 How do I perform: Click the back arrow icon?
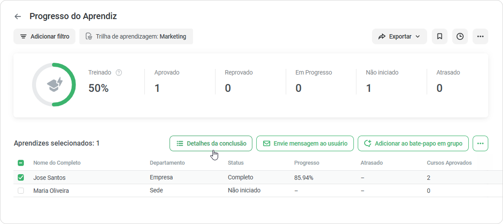tap(18, 16)
